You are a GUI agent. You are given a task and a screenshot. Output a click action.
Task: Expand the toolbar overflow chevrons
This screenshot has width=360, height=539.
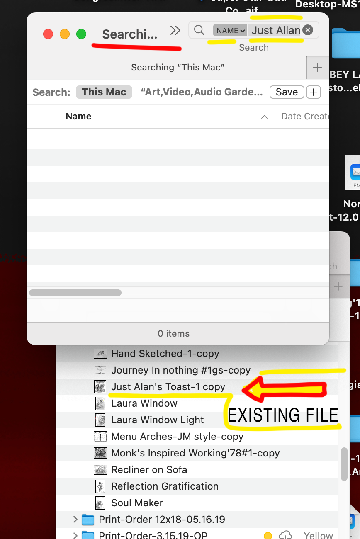[175, 30]
